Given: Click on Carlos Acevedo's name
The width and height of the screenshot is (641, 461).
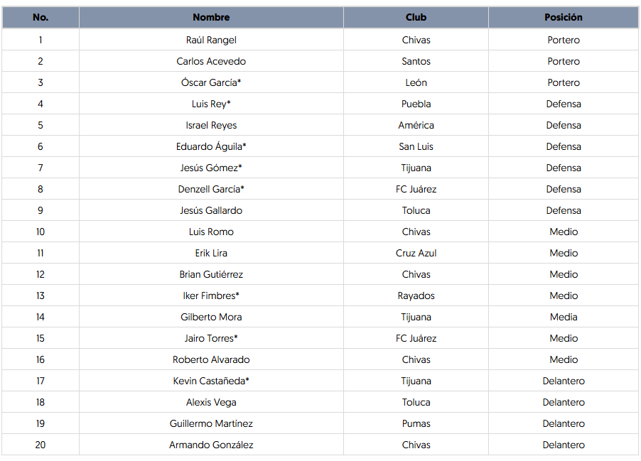Looking at the screenshot, I should tap(211, 61).
